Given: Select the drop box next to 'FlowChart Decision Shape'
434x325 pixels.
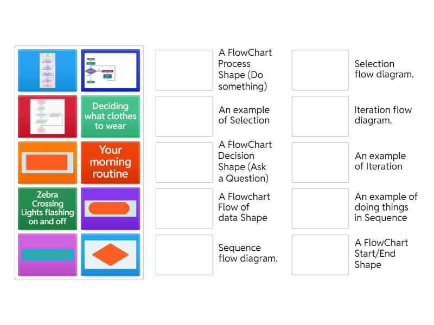Looking at the screenshot, I should point(184,162).
